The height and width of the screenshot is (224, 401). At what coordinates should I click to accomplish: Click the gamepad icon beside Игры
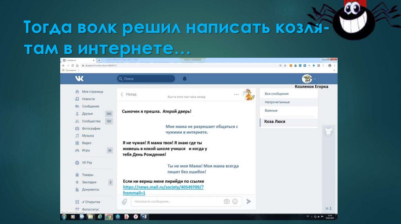click(x=77, y=150)
